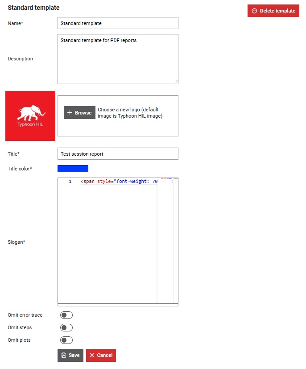Click the plus icon on Browse button

70,113
